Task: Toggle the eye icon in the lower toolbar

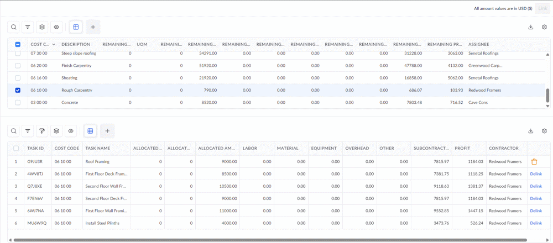Action: point(71,131)
